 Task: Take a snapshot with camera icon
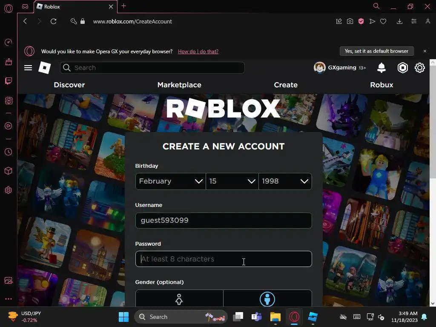pyautogui.click(x=350, y=21)
